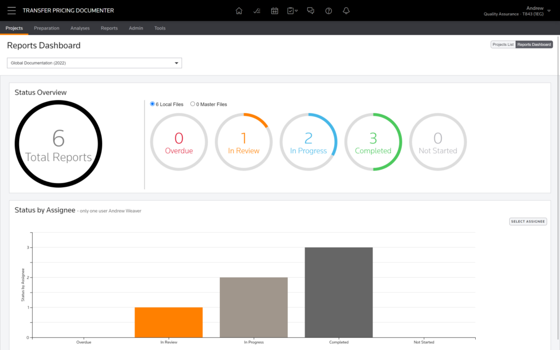Open the dropdown arrow beside the clipboard icon
This screenshot has width=560, height=350.
click(x=297, y=10)
